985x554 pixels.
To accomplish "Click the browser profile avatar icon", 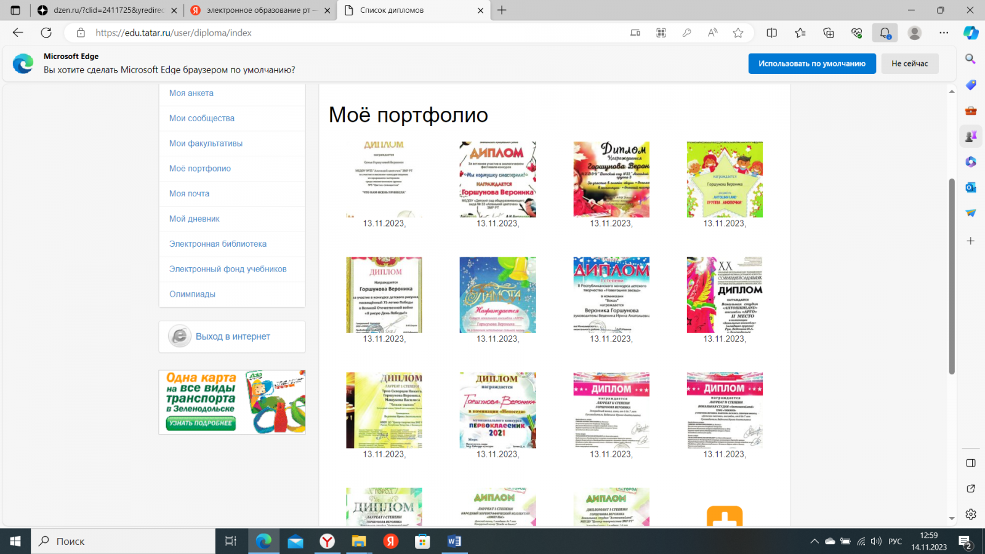I will tap(915, 33).
